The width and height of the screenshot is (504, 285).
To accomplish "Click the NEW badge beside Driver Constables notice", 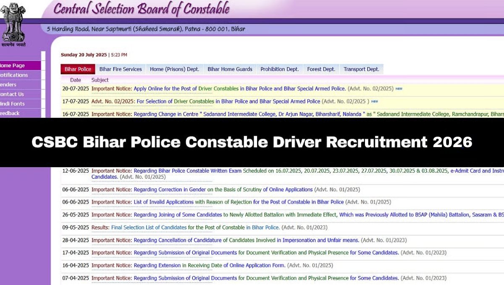I will tap(398, 89).
